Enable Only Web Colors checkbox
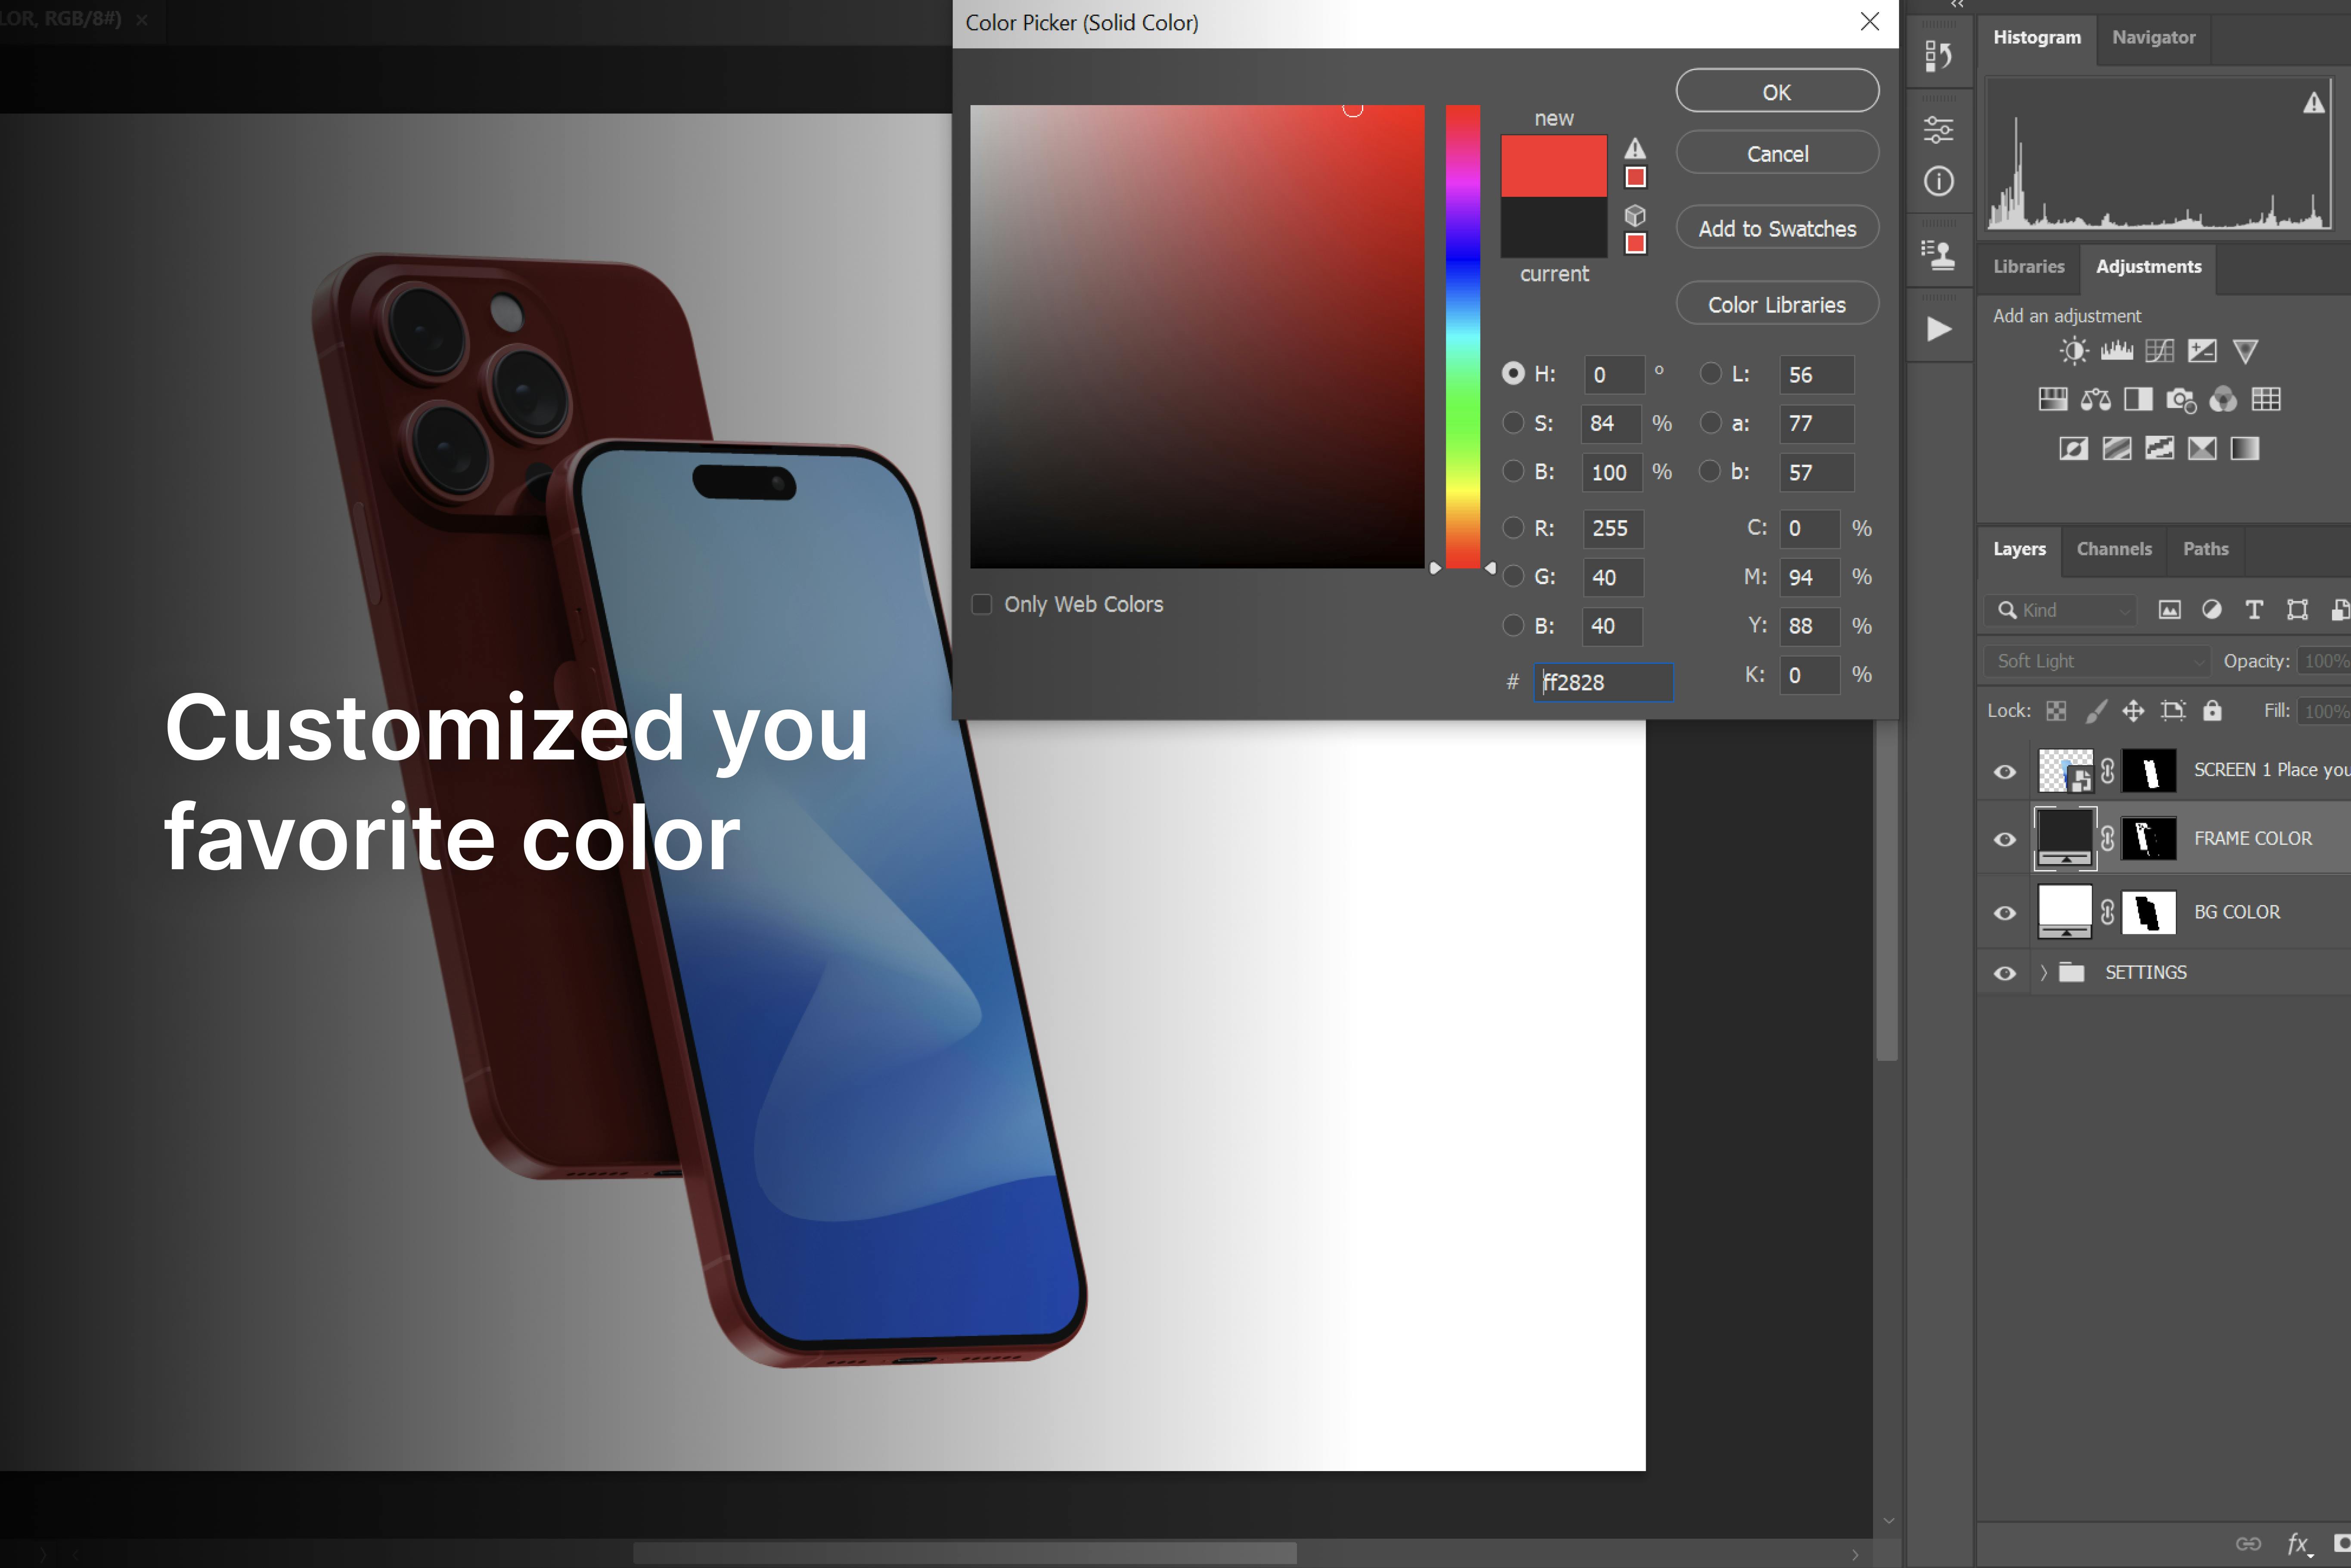 point(982,604)
